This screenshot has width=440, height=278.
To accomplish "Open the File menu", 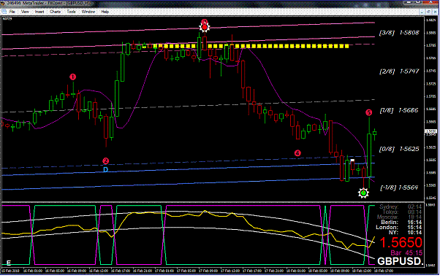I will click(x=12, y=12).
